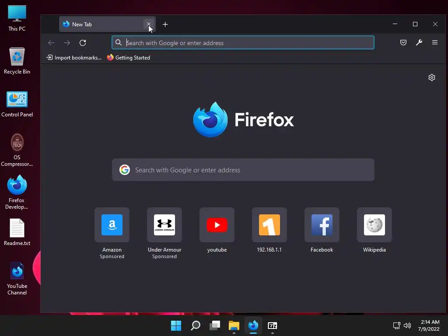Open volume tray icon
448x336 pixels.
pyautogui.click(x=407, y=325)
